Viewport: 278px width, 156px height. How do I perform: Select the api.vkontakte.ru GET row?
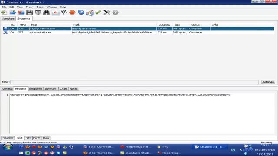(x=139, y=32)
